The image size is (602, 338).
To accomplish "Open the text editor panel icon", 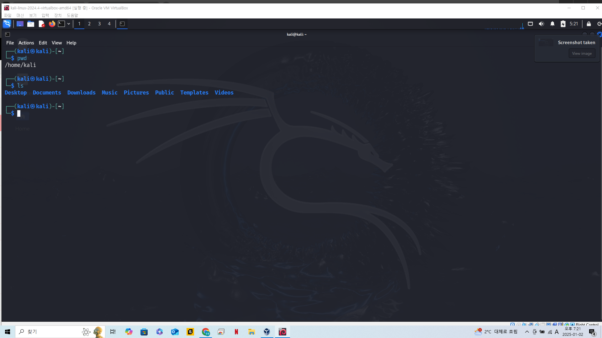I will [41, 24].
